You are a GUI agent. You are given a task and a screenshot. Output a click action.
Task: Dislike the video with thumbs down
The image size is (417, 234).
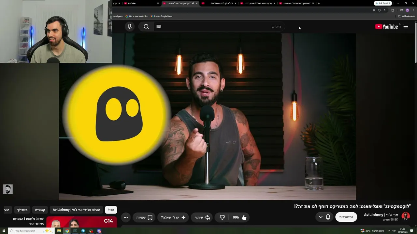[222, 217]
